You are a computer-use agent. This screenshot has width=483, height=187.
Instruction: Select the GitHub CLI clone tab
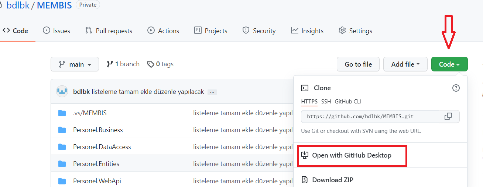[348, 102]
